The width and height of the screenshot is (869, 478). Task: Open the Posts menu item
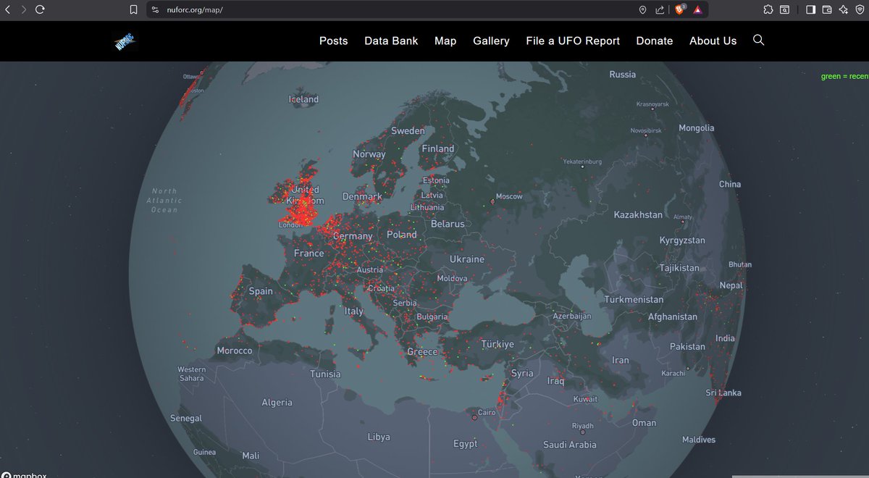(x=334, y=41)
